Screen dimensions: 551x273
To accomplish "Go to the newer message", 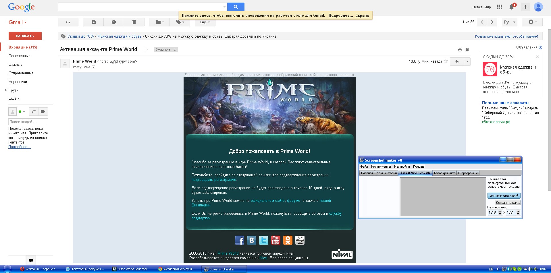I will click(482, 22).
